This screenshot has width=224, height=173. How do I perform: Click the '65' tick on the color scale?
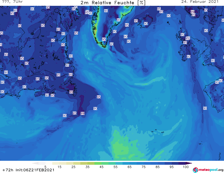click(x=130, y=167)
